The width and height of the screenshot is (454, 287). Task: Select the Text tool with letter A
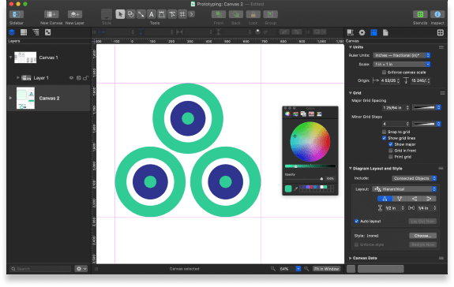[151, 14]
